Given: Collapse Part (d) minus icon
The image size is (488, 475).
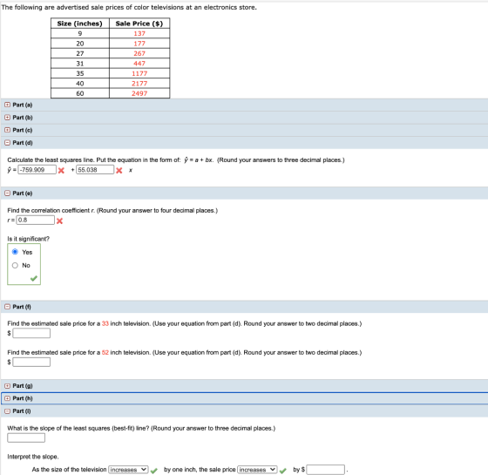Looking at the screenshot, I should coord(7,143).
